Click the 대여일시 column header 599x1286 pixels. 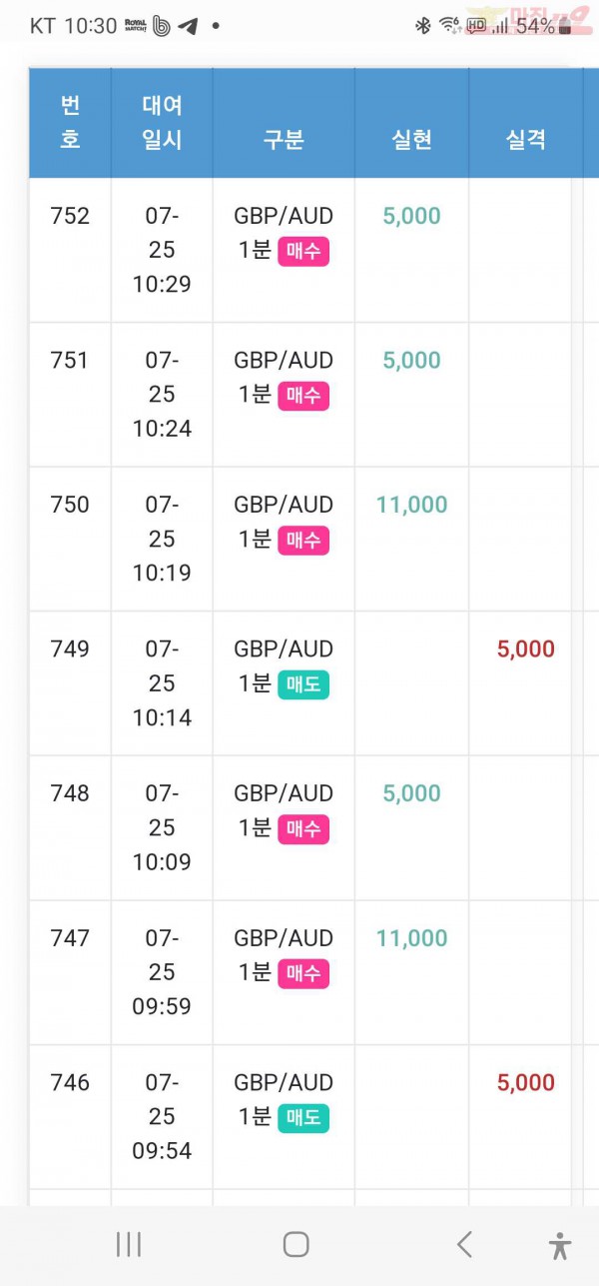click(162, 123)
